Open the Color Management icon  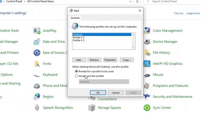point(147,31)
